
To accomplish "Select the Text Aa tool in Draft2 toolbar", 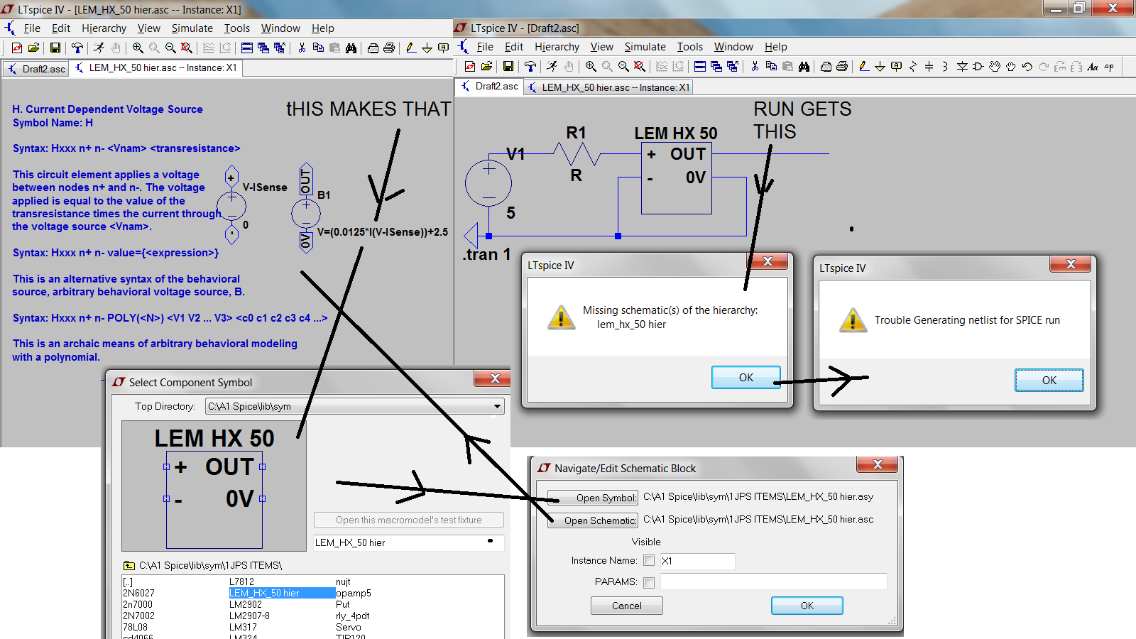I will [1093, 66].
